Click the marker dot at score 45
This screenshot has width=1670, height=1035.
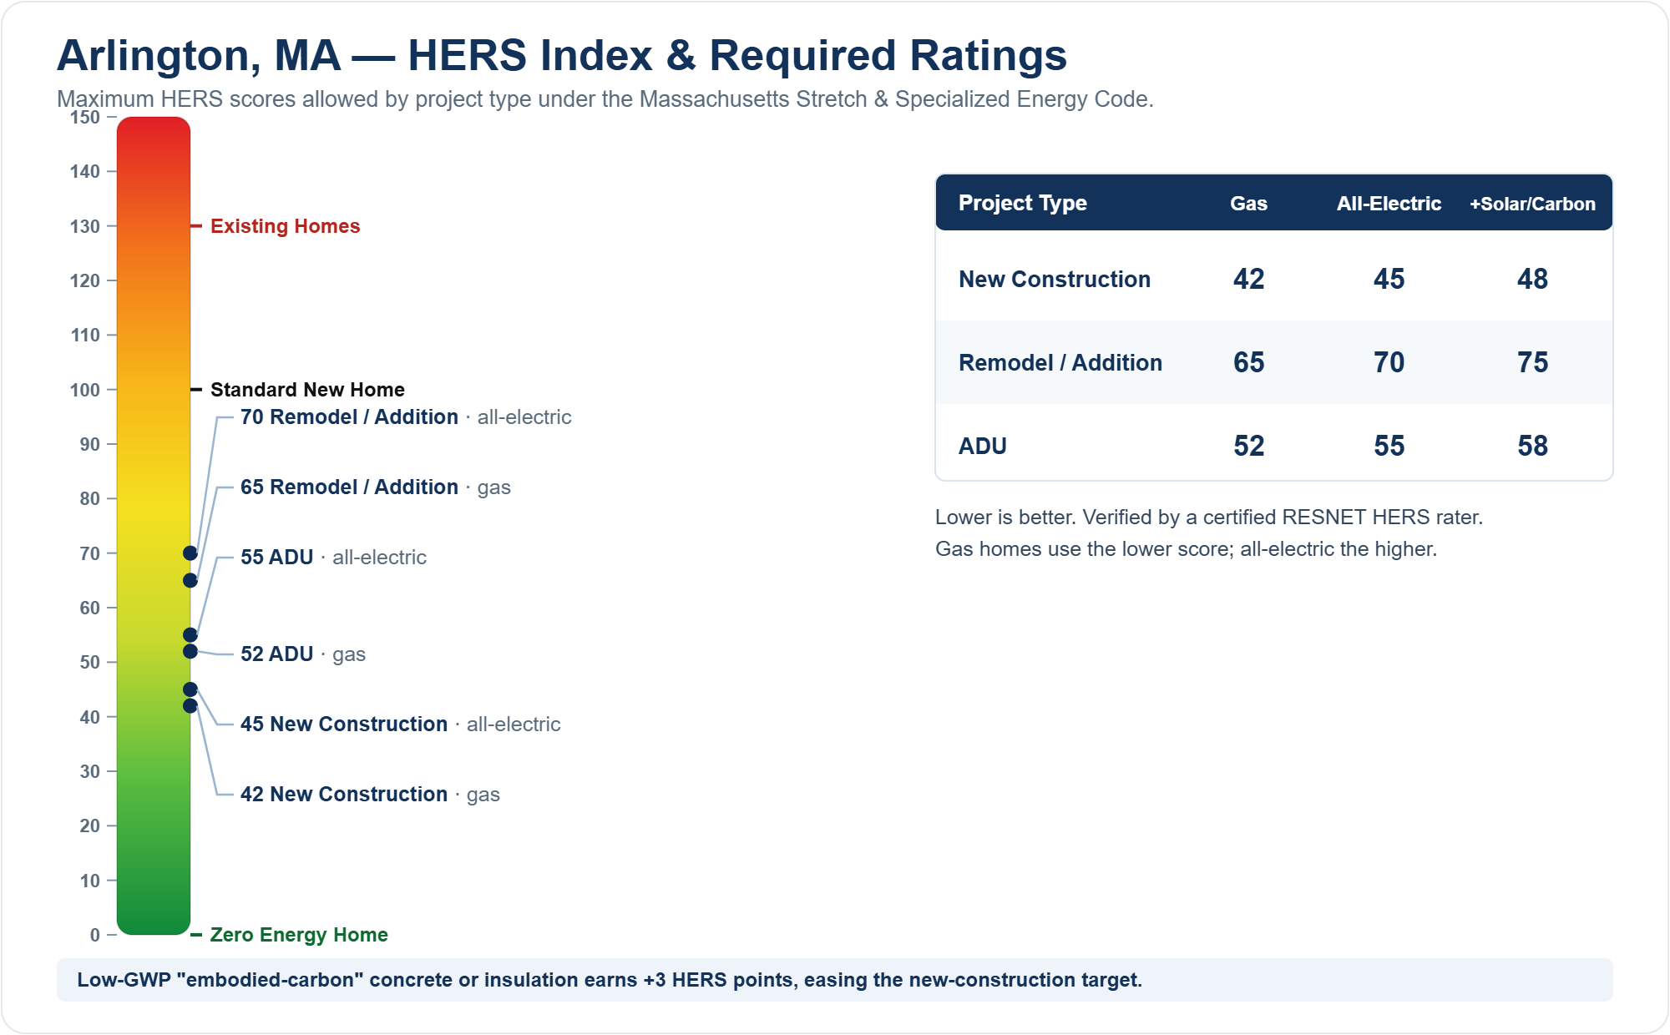point(190,689)
